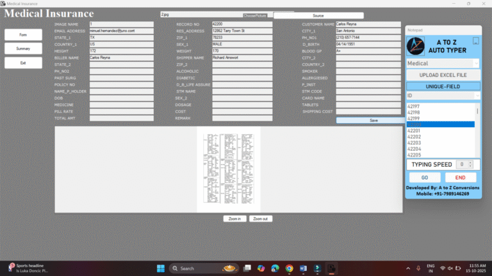Select ID 42198 in the list
The height and width of the screenshot is (276, 492).
click(x=441, y=112)
